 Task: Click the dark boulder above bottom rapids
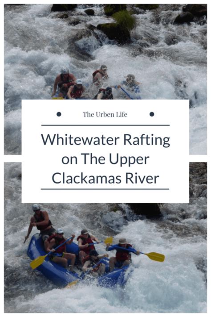[145, 210]
